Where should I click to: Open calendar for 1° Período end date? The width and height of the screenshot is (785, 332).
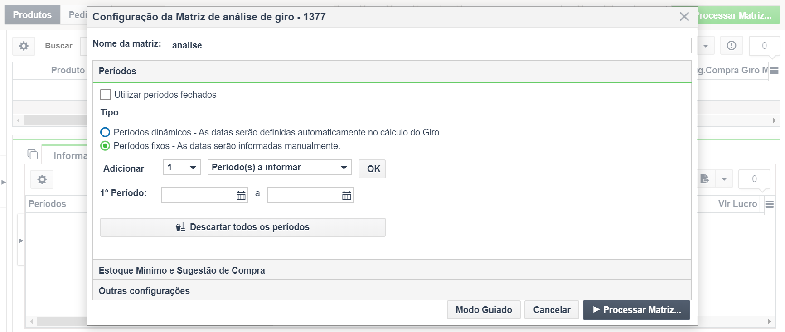coord(347,195)
